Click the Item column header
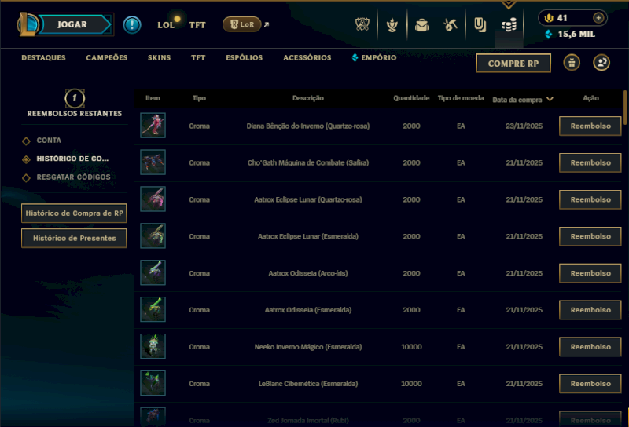The width and height of the screenshot is (629, 427). 153,98
